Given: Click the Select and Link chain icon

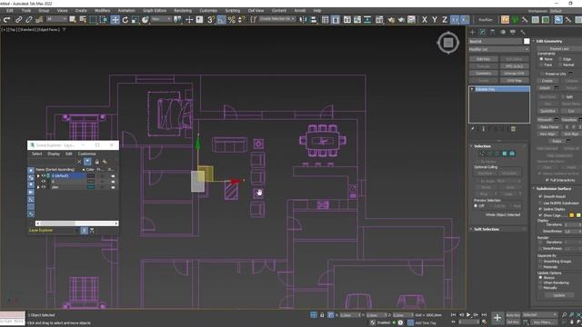Looking at the screenshot, I should (x=18, y=20).
